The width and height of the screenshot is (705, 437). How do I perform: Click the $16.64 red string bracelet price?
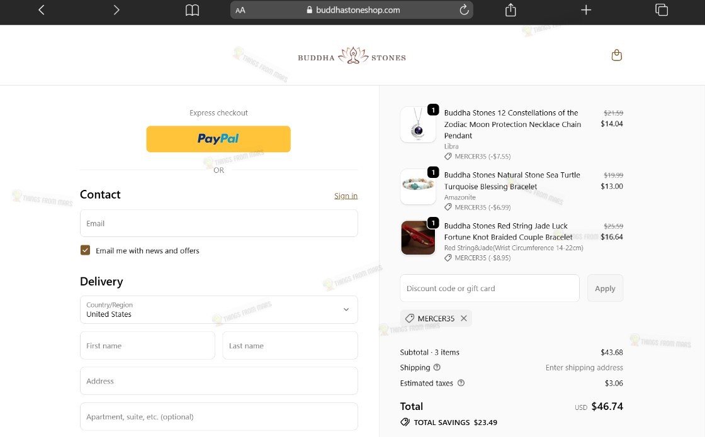point(611,236)
